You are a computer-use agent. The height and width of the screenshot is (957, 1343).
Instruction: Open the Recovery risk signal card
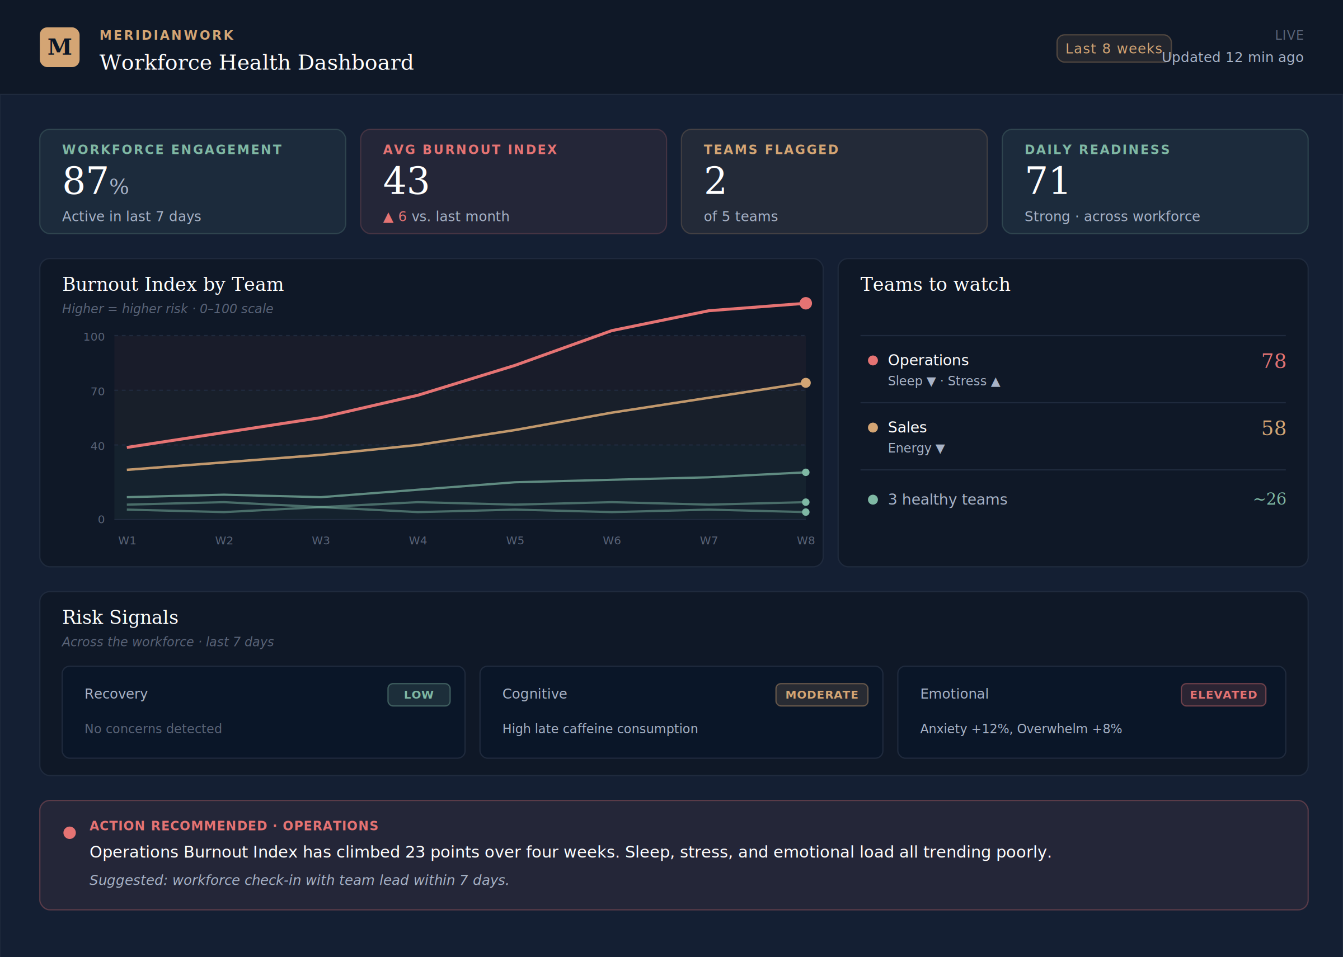[x=264, y=712]
